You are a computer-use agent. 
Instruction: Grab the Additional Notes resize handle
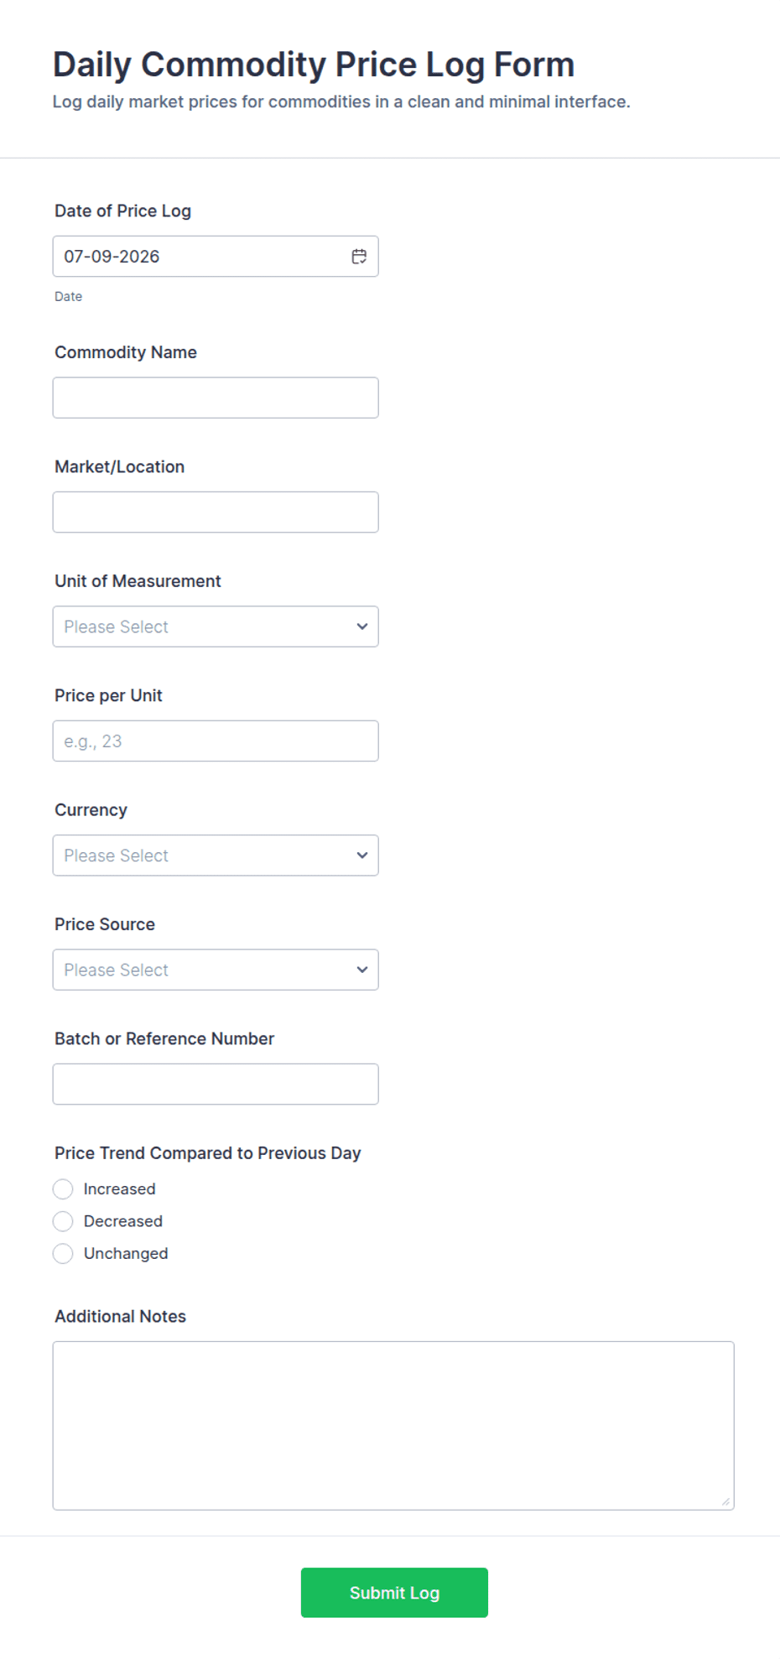(725, 1501)
